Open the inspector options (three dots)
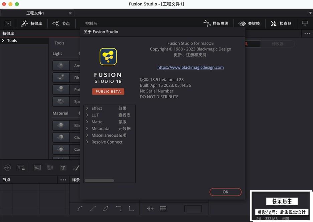 307,33
